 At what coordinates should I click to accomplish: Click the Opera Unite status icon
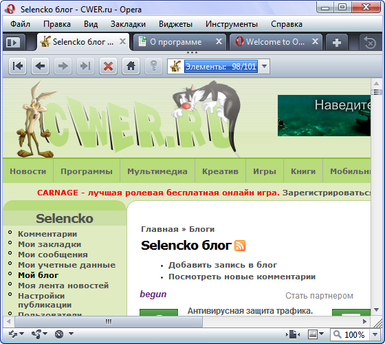(37, 334)
